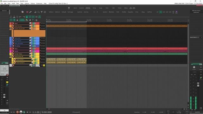Screen dimensions: 203x114
Task: Open the File menu
Action: coord(2,3)
